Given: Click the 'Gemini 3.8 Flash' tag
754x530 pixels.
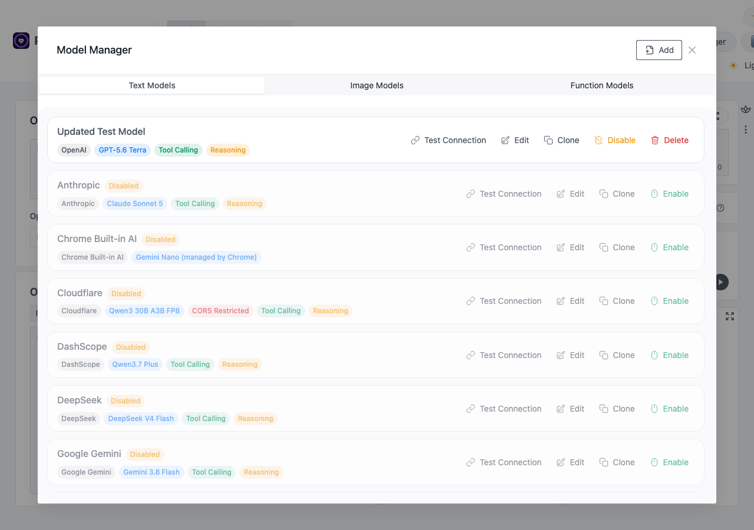Looking at the screenshot, I should 152,472.
